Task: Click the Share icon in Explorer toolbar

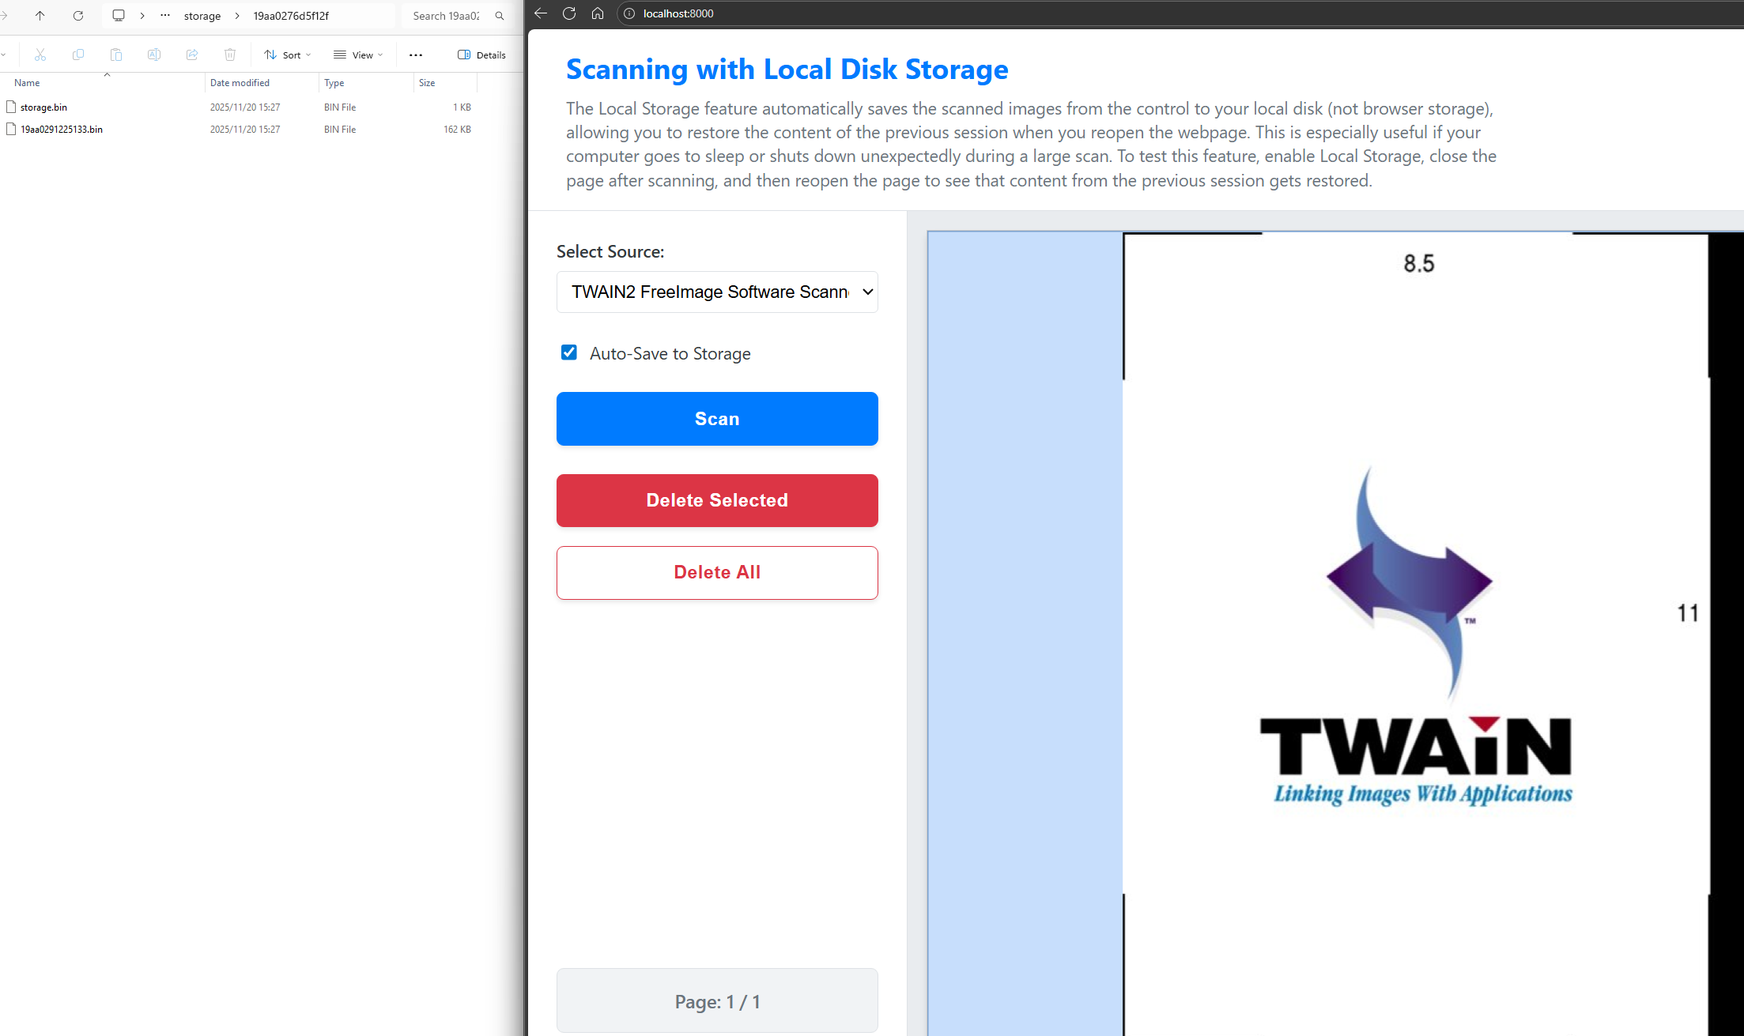Action: pos(192,54)
